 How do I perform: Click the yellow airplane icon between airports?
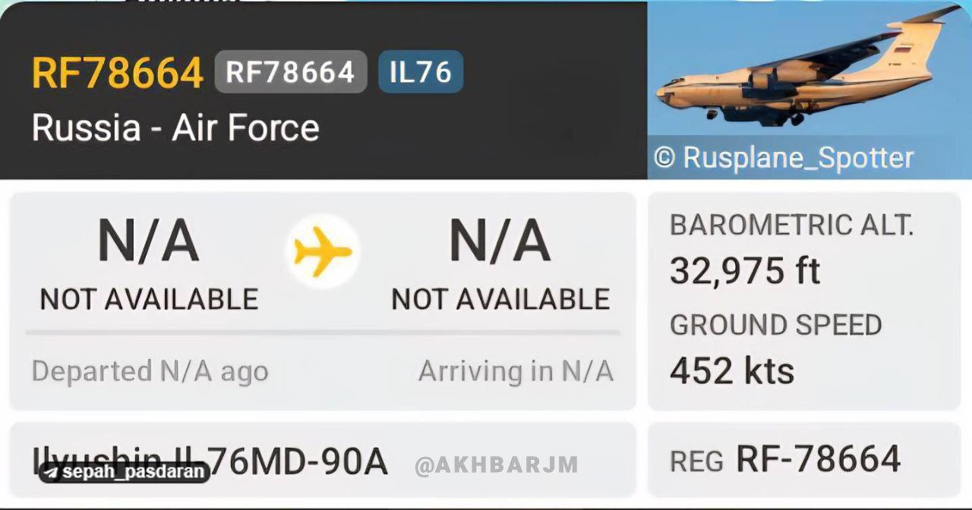click(x=323, y=251)
